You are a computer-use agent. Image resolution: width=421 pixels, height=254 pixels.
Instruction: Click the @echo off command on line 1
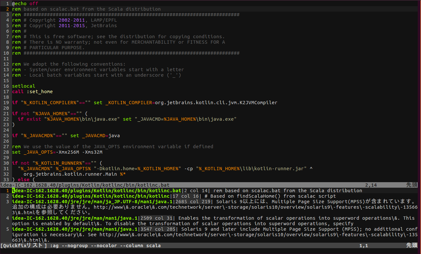(23, 3)
